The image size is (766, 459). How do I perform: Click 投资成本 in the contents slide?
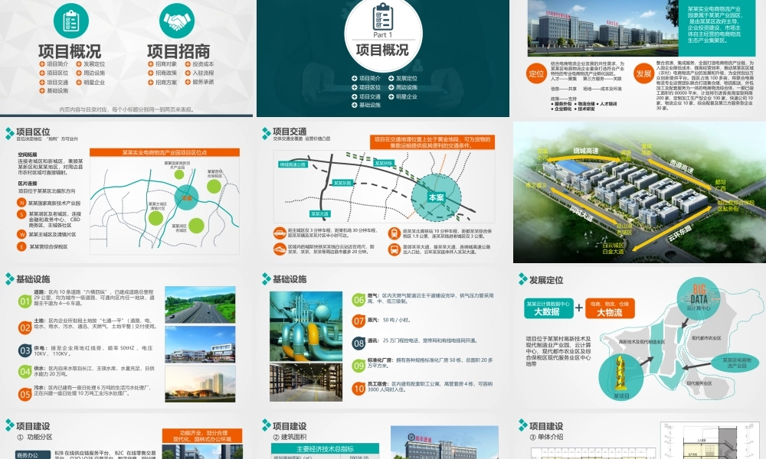coord(203,64)
